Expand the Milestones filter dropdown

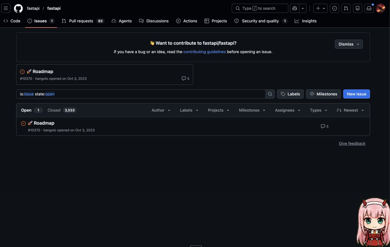(252, 110)
